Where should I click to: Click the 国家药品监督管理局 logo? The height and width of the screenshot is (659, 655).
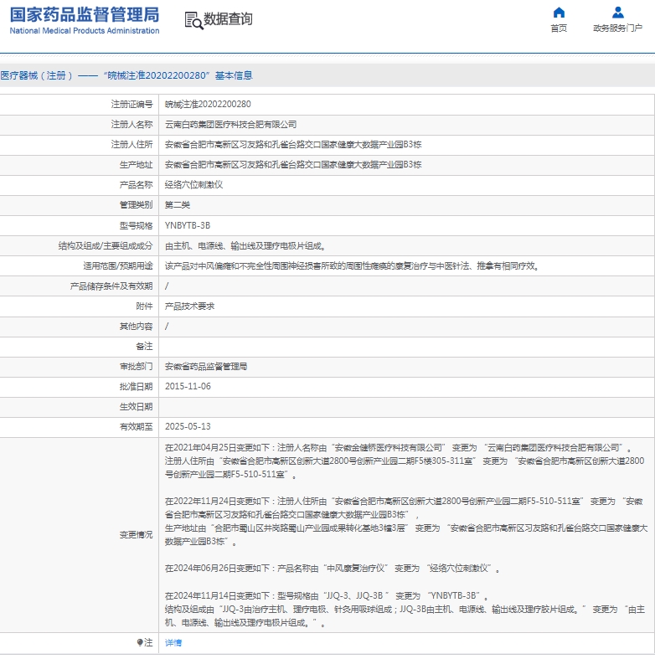(x=85, y=15)
